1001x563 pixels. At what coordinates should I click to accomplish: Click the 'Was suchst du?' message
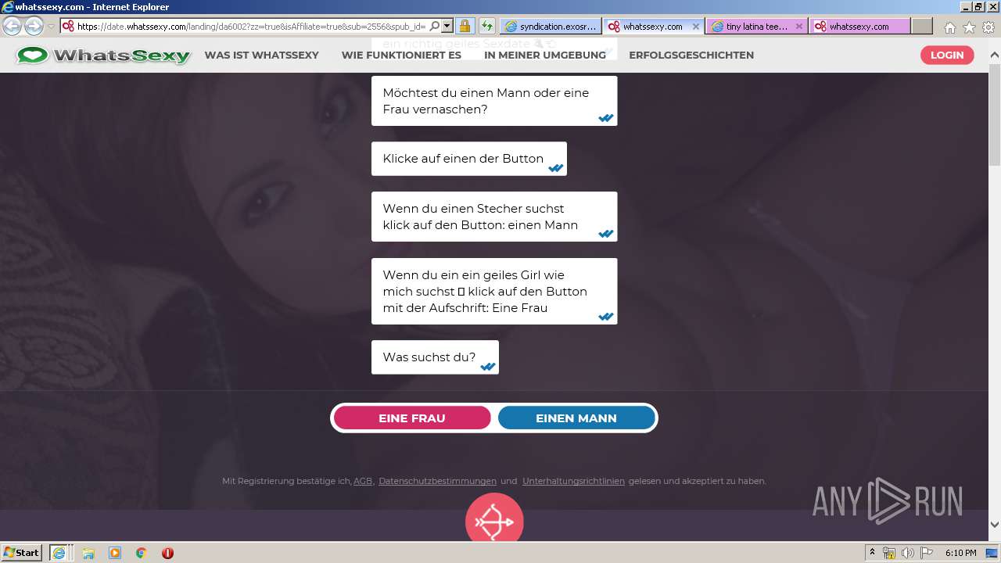tap(435, 357)
